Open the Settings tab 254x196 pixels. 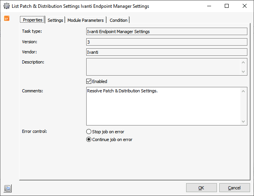click(55, 20)
